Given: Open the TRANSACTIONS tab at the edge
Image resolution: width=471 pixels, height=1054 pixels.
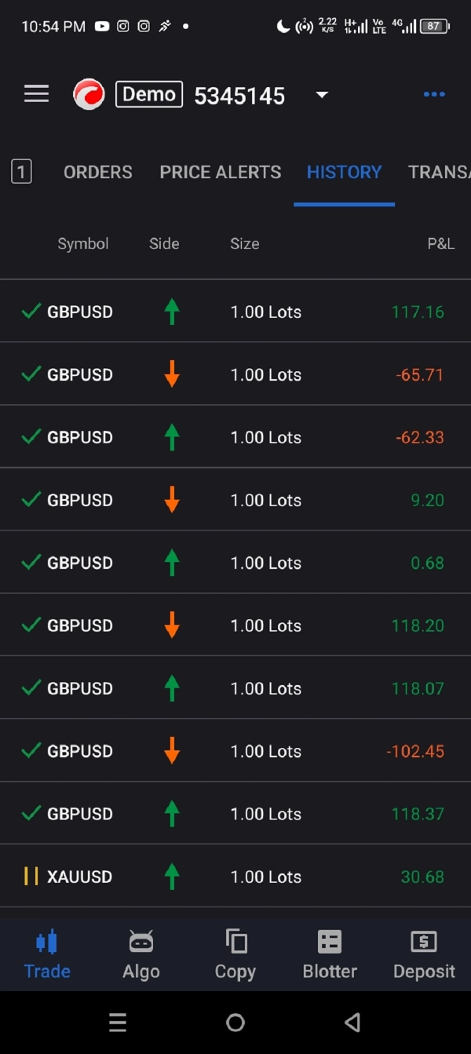Looking at the screenshot, I should click(x=440, y=172).
